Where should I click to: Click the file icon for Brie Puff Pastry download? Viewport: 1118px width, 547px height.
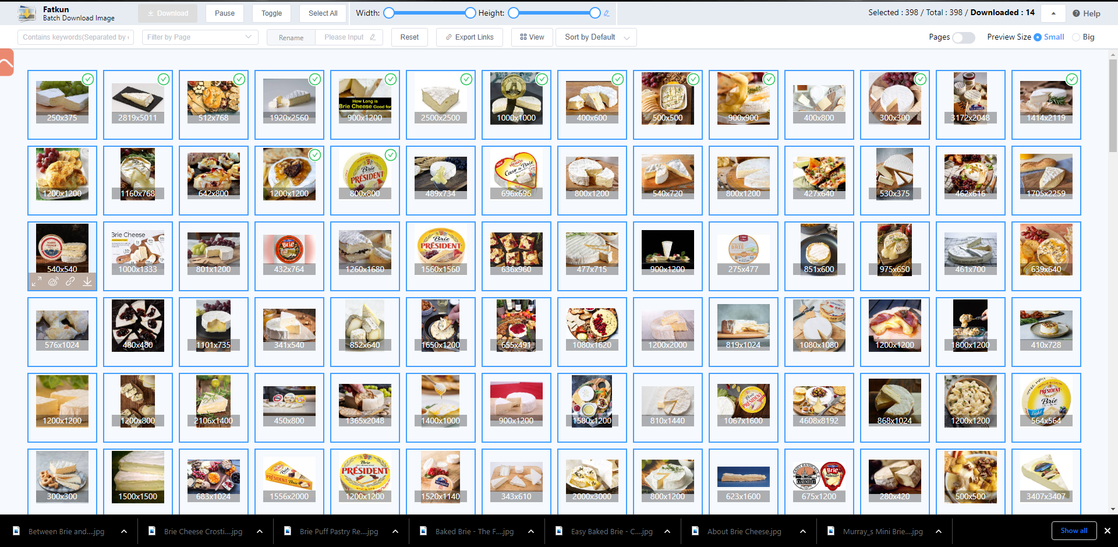coord(288,531)
